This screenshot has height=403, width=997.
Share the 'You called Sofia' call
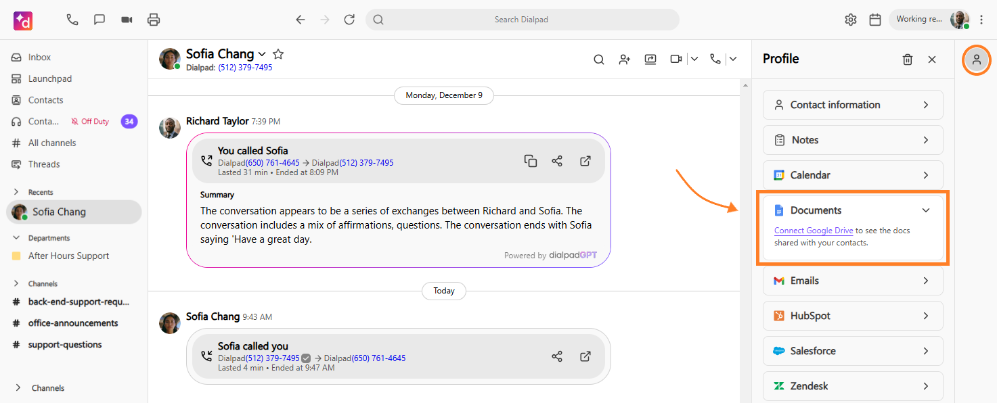(557, 161)
